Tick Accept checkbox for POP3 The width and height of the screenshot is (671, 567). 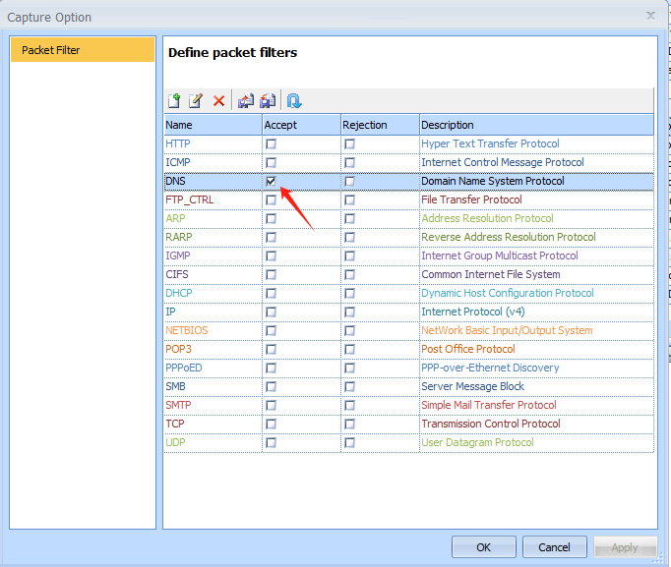point(271,350)
